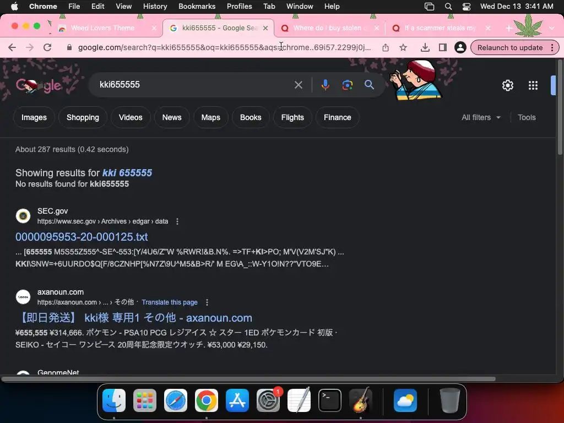Start a voice search with the microphone
The image size is (564, 423).
click(x=325, y=85)
